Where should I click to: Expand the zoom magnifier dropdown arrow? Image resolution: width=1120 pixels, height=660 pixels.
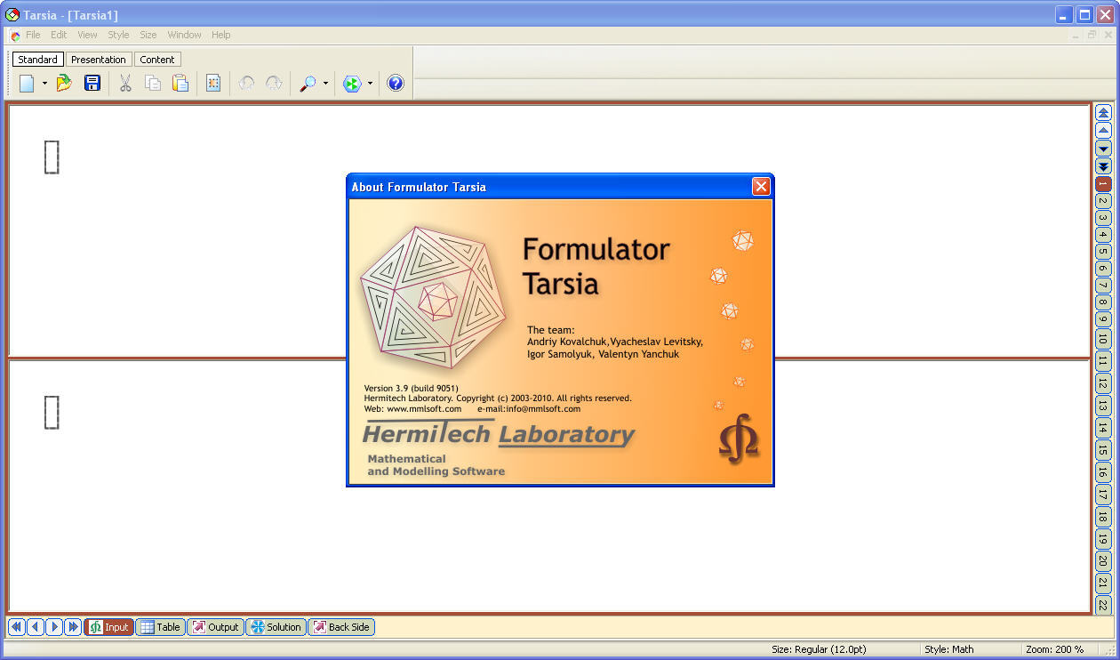point(325,84)
